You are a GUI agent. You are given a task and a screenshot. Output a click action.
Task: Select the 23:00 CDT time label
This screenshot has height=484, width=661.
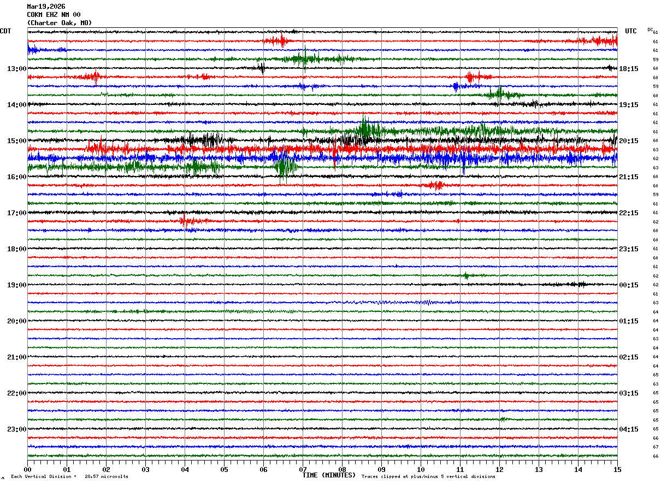(x=16, y=429)
